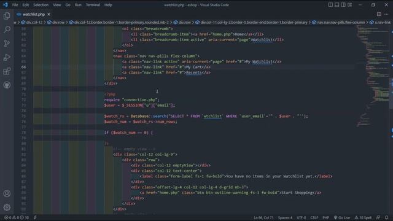
Task: Split the editor right
Action: pyautogui.click(x=379, y=14)
